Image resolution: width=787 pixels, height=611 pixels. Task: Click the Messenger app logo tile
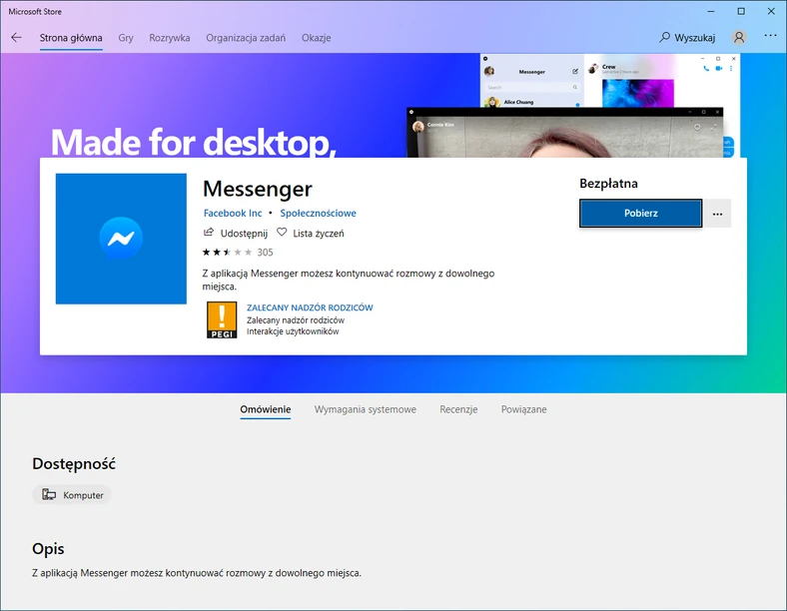pyautogui.click(x=121, y=239)
